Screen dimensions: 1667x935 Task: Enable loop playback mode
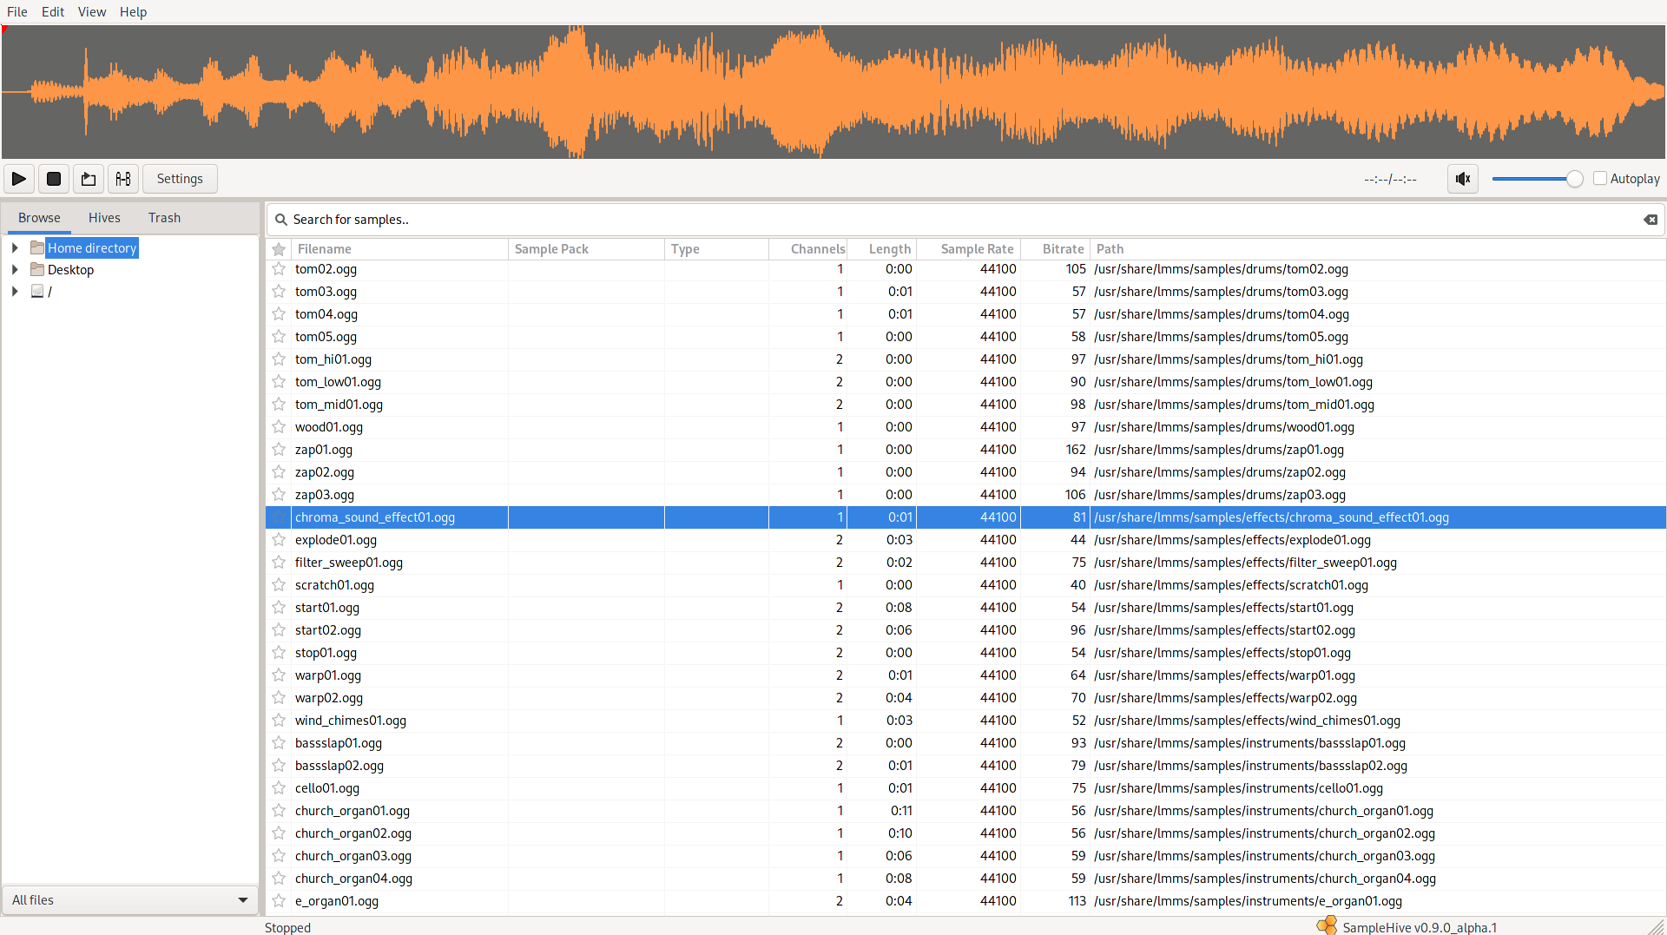(88, 178)
